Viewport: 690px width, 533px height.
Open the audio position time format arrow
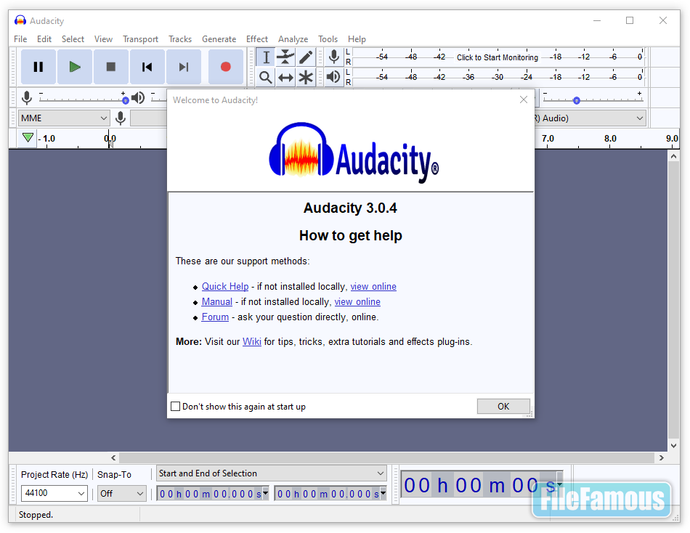(x=559, y=484)
